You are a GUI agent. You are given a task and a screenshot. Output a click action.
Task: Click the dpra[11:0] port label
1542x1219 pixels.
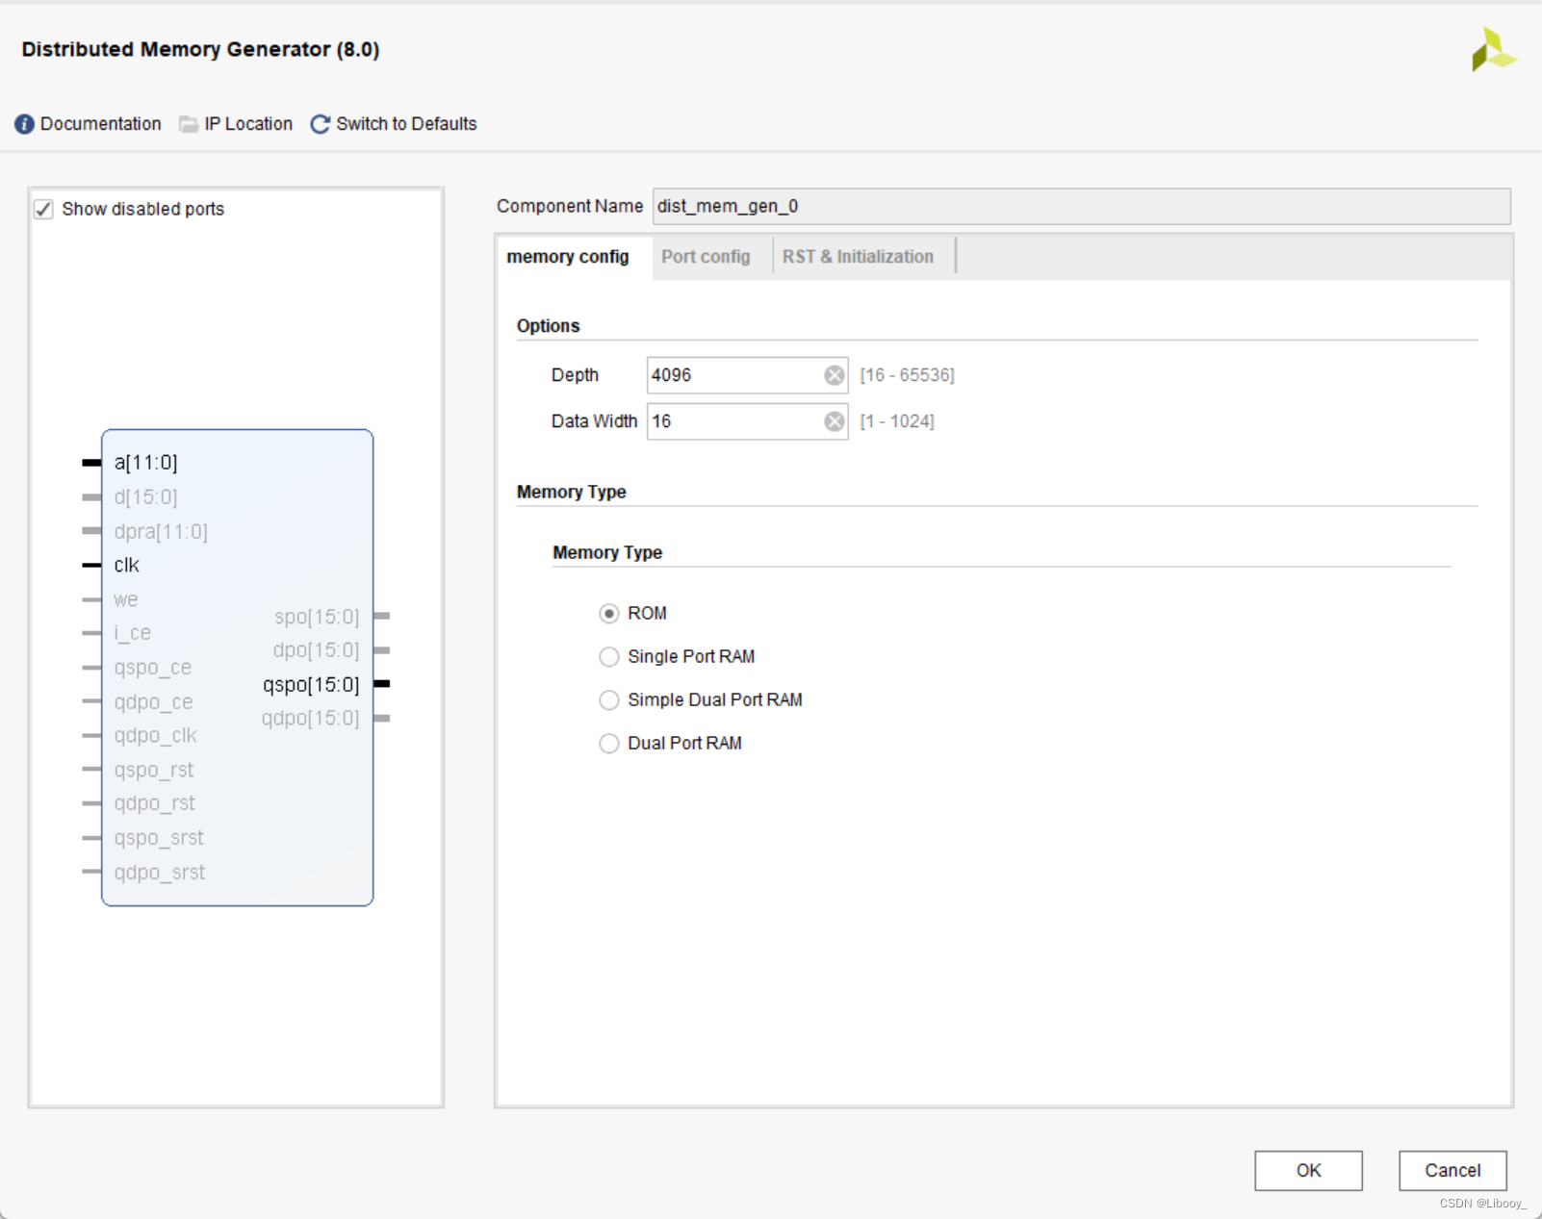point(161,532)
